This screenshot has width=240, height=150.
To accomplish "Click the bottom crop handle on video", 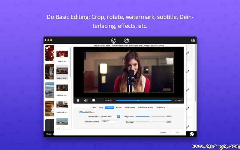I will pos(129,93).
